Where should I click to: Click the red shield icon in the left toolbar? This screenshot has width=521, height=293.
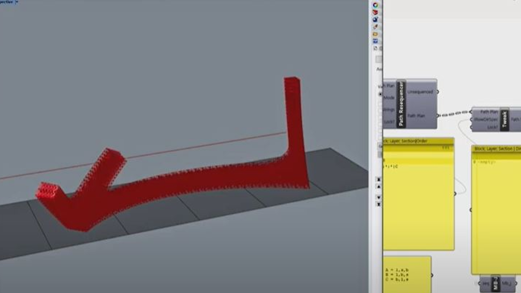coord(374,12)
